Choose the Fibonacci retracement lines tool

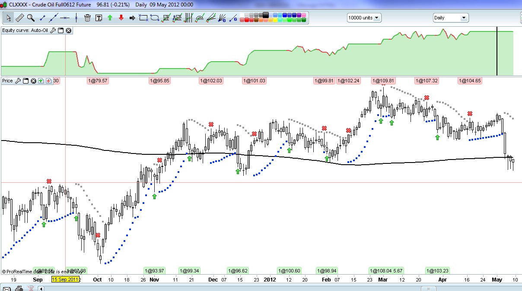[x=166, y=18]
